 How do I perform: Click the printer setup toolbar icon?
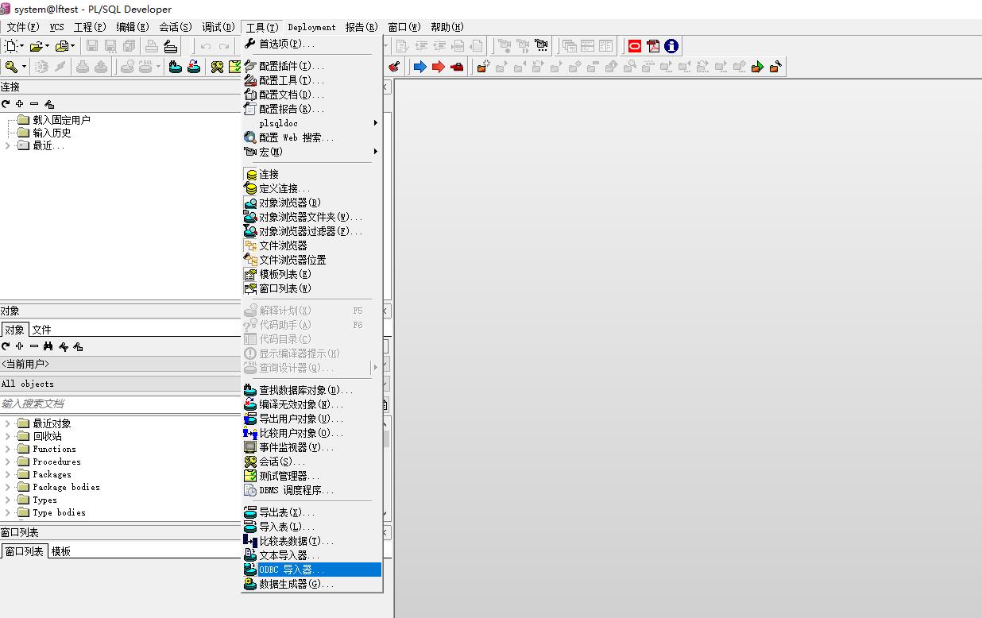tap(170, 46)
